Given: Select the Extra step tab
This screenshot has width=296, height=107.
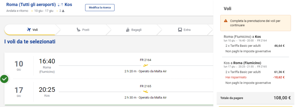Looking at the screenshot, I should [184, 30].
